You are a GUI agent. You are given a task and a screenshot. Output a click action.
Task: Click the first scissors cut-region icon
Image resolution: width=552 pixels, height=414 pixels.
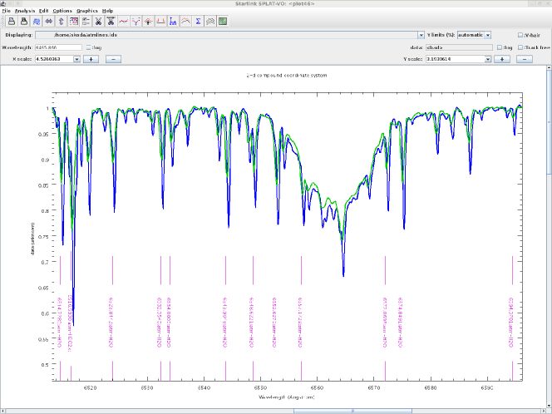[97, 21]
